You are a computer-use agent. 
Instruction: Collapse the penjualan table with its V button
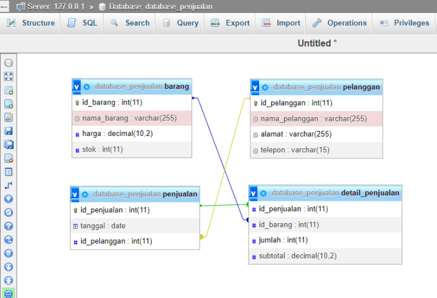75,195
